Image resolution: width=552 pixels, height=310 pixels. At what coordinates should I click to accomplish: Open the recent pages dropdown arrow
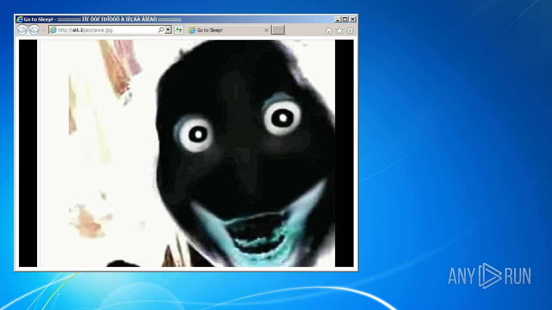click(44, 30)
